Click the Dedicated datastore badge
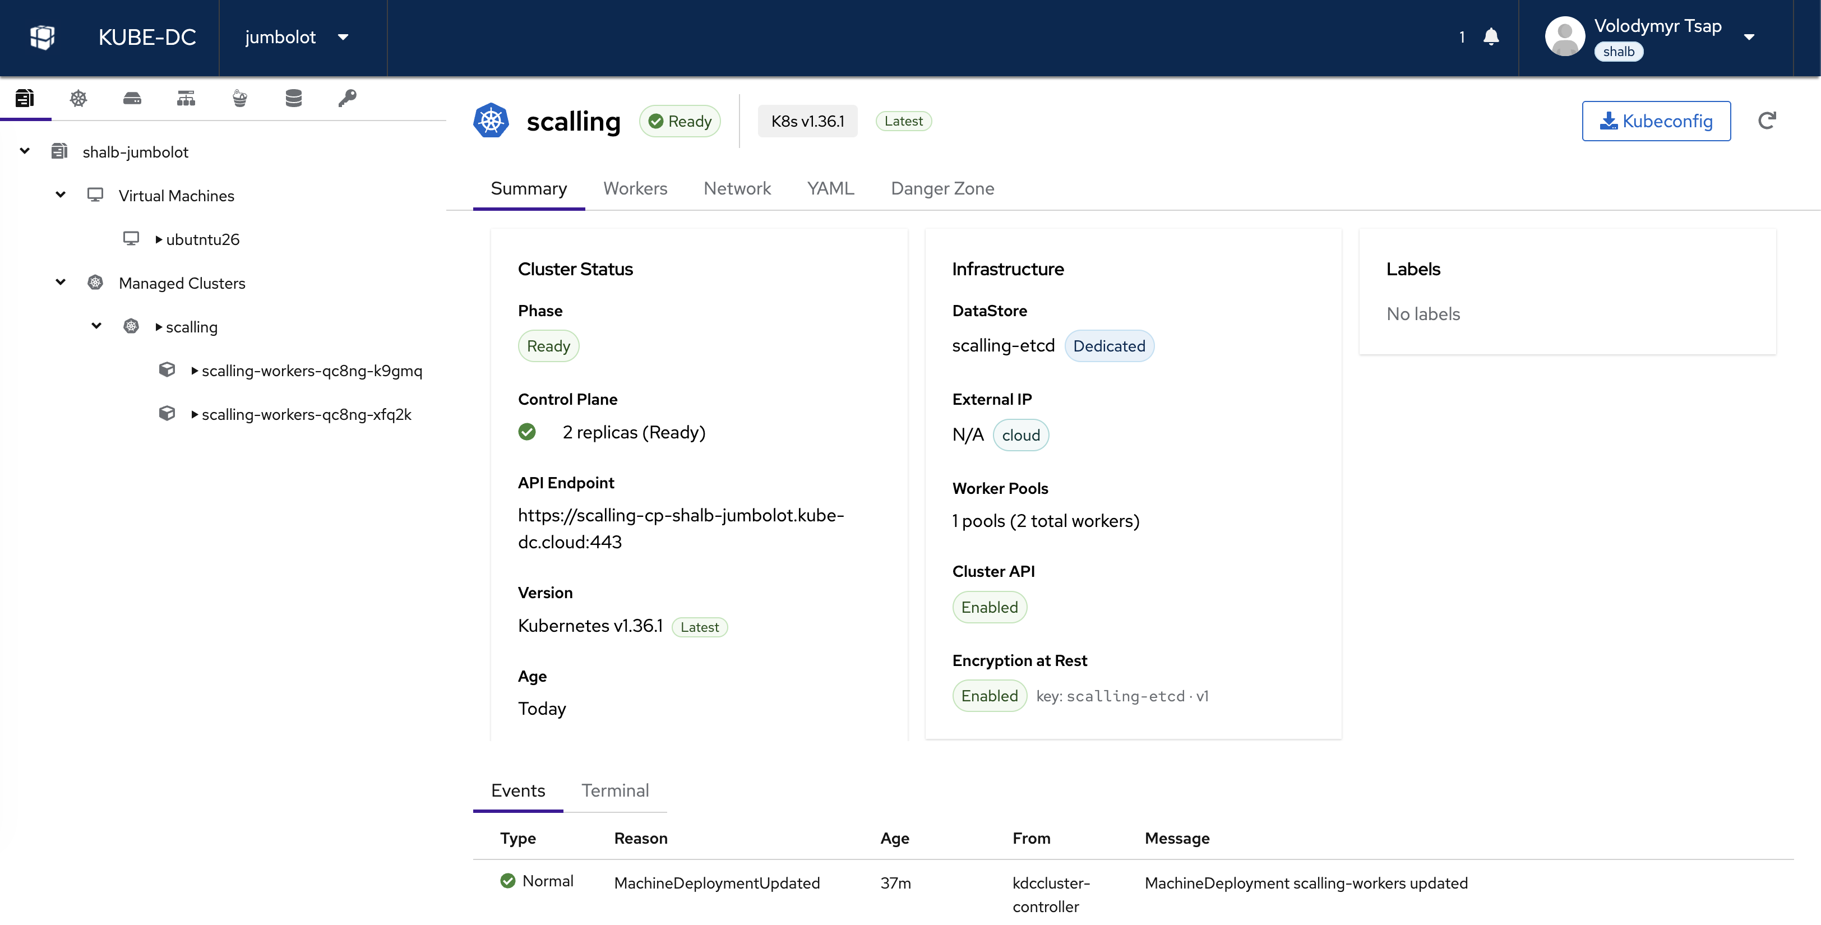This screenshot has height=925, width=1821. [x=1109, y=346]
